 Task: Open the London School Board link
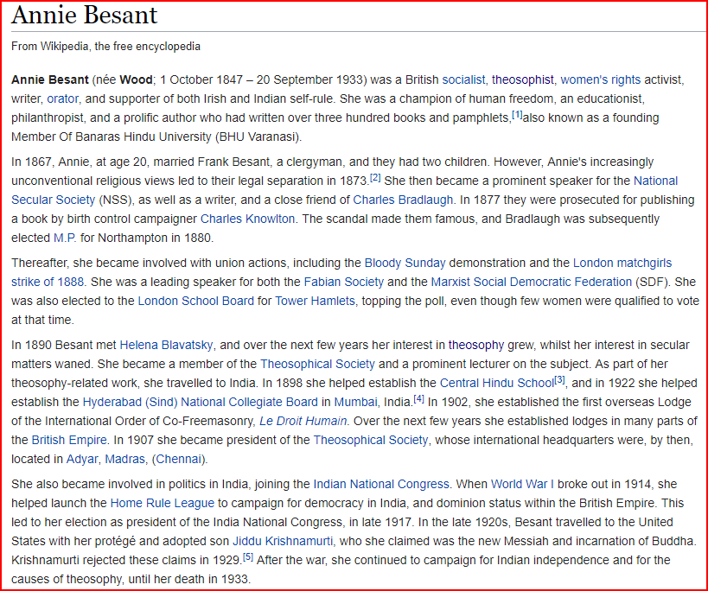pyautogui.click(x=196, y=301)
